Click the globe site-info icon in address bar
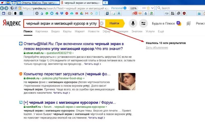The height and width of the screenshot is (124, 205). tap(12, 8)
